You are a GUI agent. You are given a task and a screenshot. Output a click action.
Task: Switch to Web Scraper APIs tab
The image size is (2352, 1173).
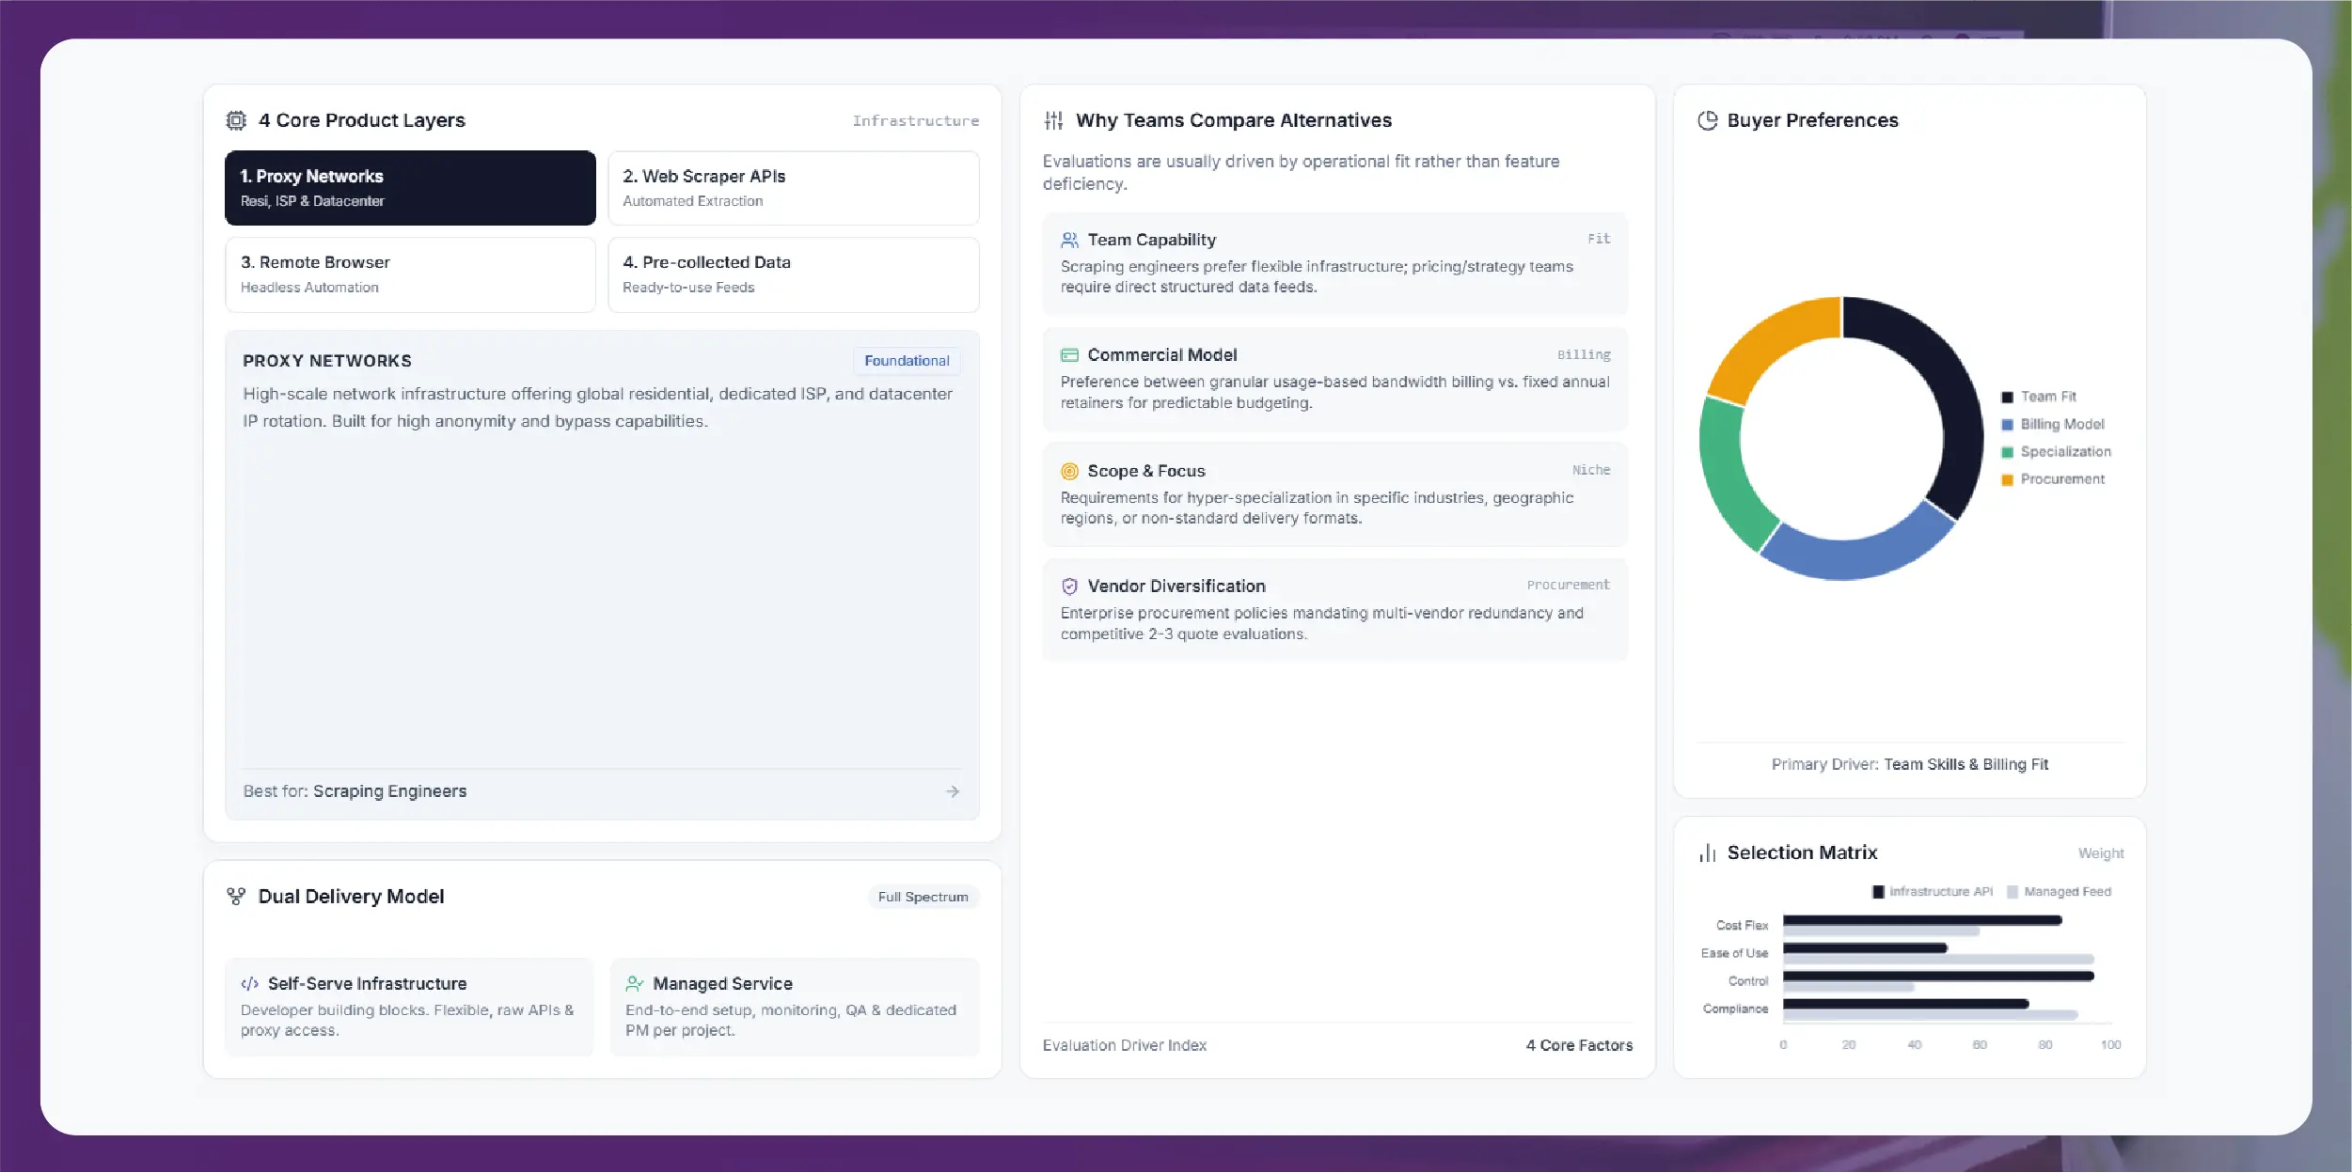793,188
